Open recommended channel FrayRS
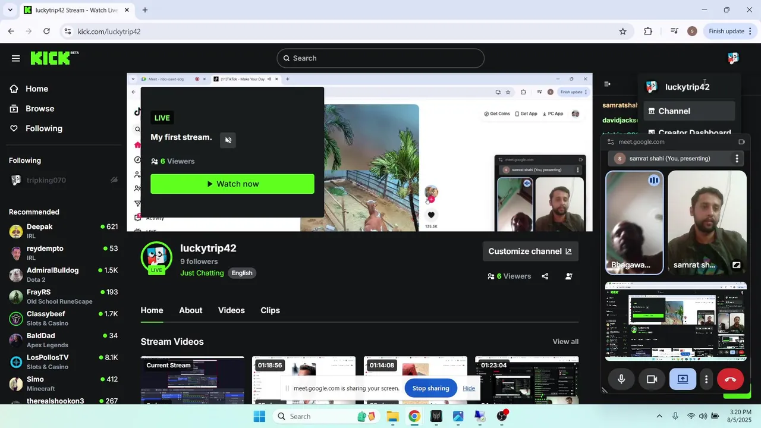Viewport: 761px width, 428px height. pos(64,297)
